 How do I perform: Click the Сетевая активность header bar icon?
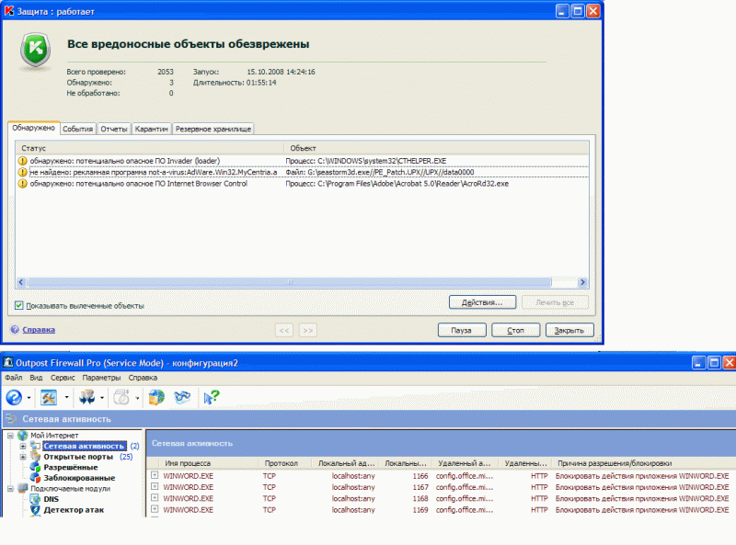[11, 419]
